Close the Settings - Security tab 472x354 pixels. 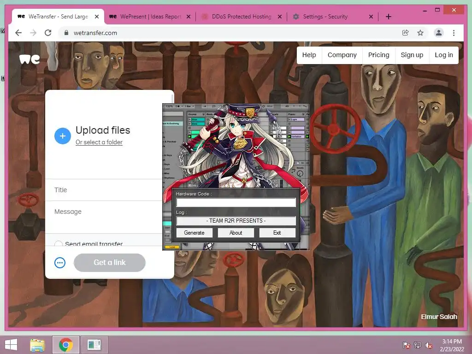click(371, 17)
